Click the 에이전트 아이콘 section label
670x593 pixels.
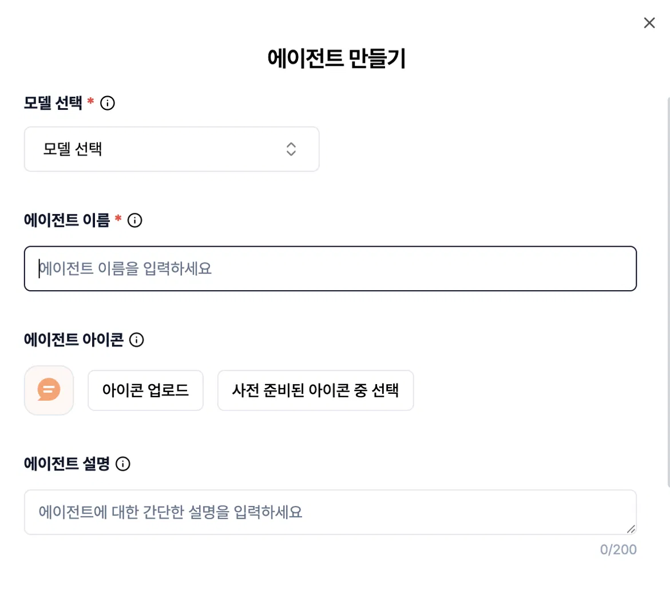(74, 340)
